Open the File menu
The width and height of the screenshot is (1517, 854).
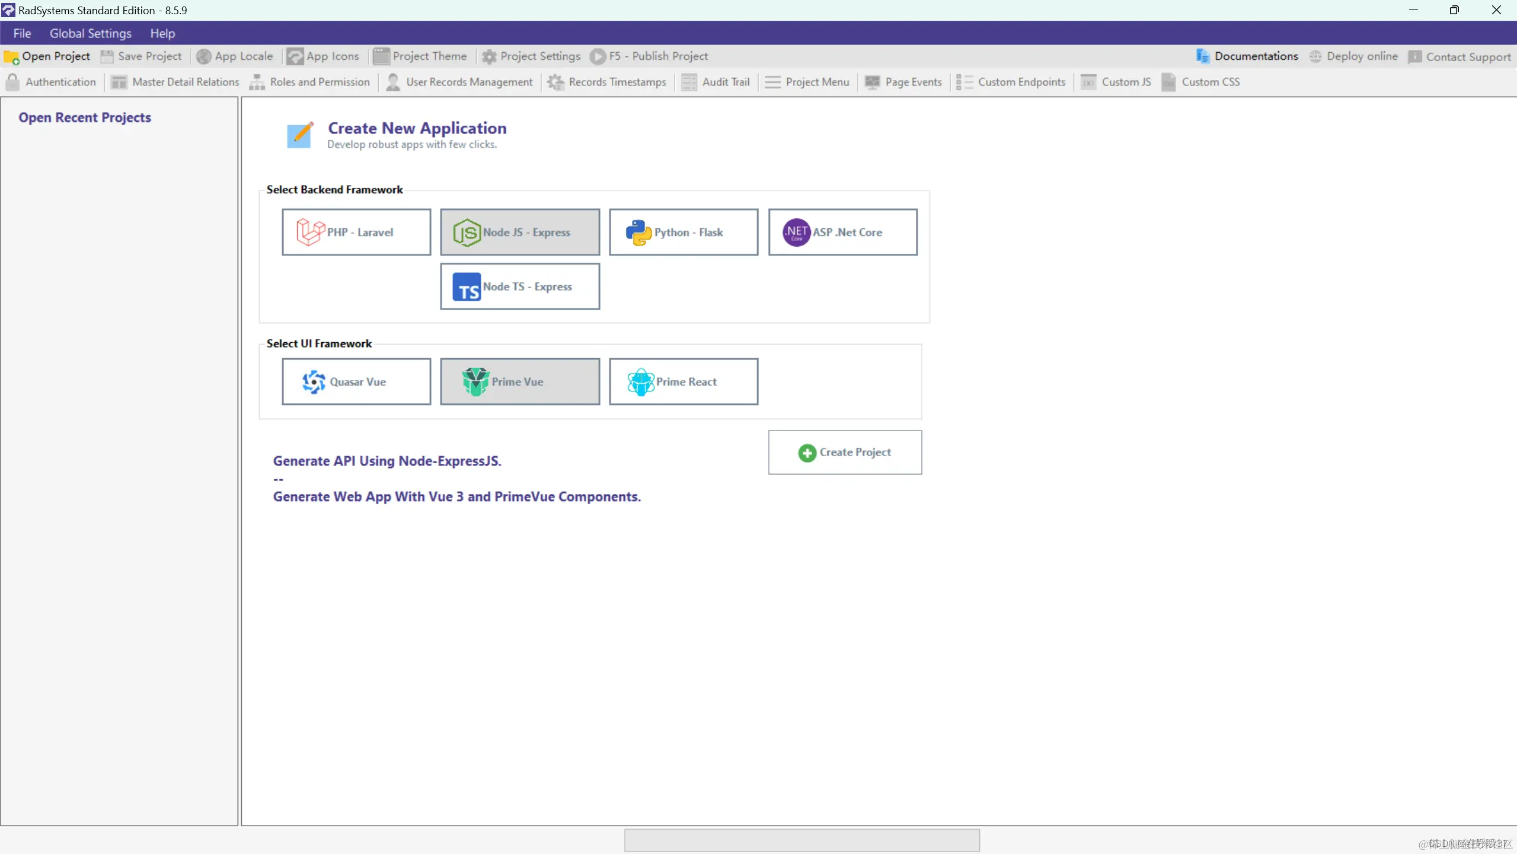pos(22,33)
